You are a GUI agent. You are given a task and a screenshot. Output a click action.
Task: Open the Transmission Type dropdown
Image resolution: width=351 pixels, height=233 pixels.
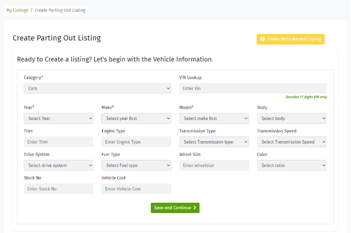pos(214,142)
